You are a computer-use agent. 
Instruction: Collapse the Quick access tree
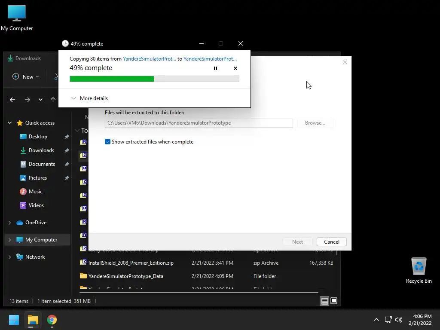10,122
